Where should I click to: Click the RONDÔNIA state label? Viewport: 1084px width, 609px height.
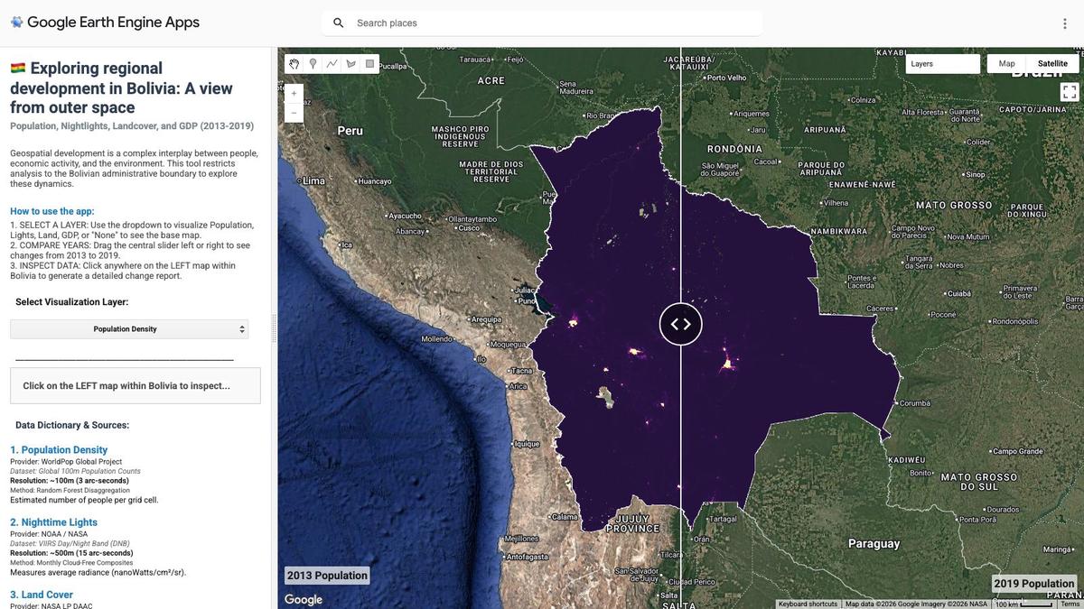point(734,149)
